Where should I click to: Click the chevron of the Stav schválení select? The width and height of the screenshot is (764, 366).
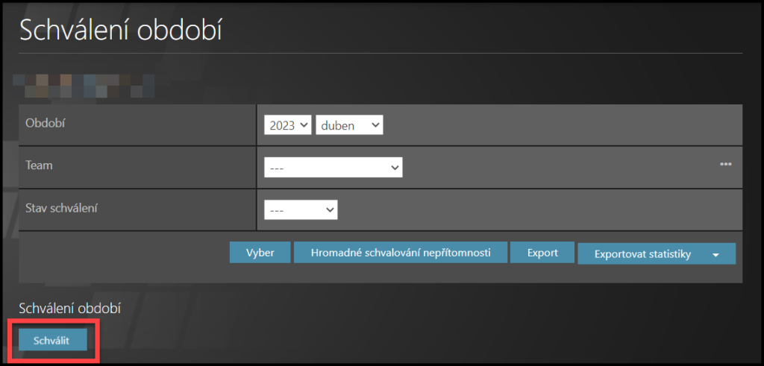[329, 210]
